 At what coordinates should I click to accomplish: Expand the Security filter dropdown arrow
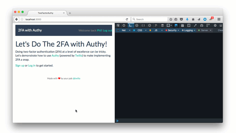click(x=178, y=30)
